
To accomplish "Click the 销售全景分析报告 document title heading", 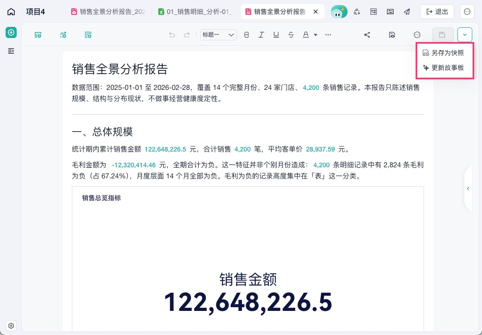I will (120, 69).
